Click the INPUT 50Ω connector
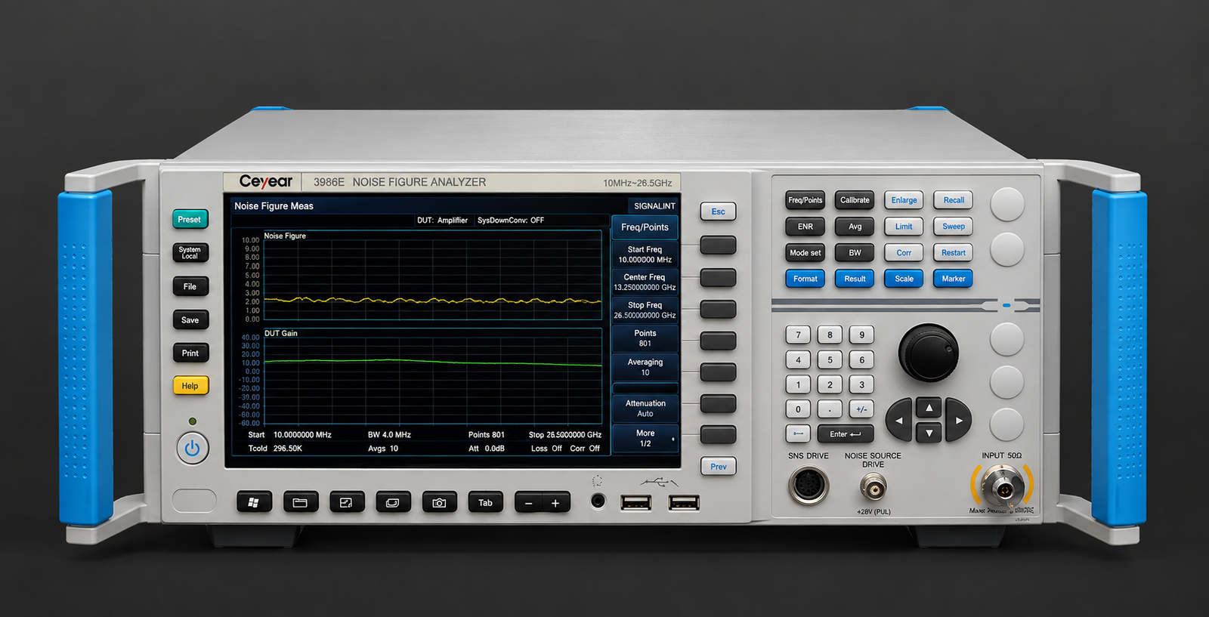Screen dimensions: 1209x617 [1003, 486]
